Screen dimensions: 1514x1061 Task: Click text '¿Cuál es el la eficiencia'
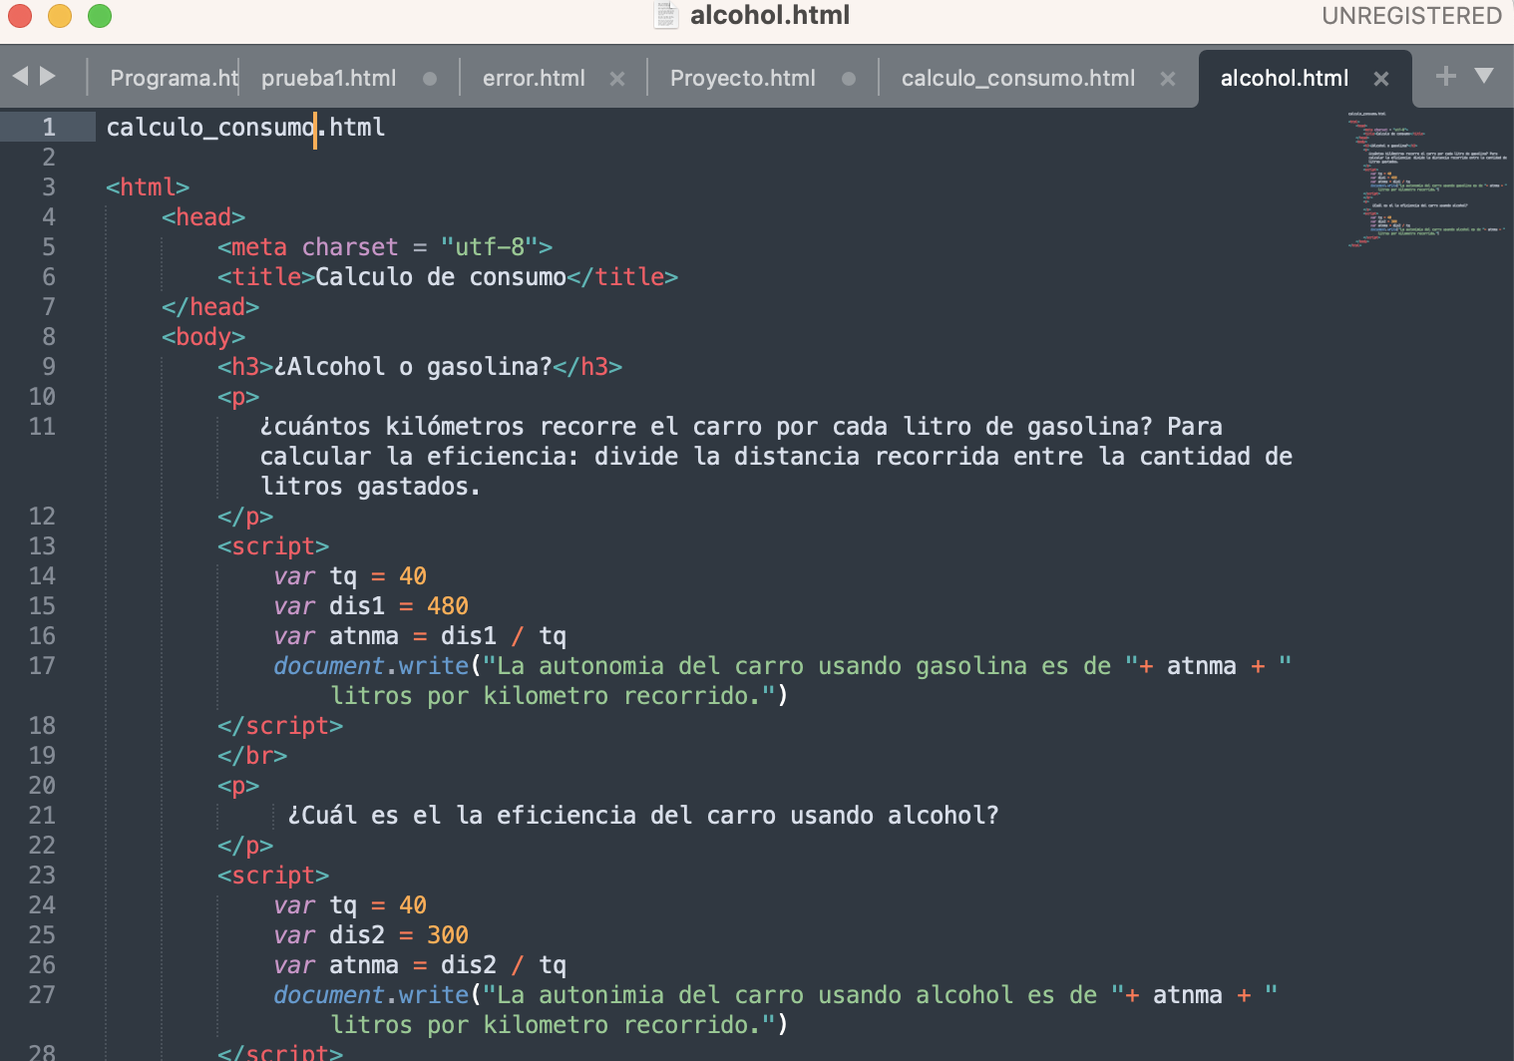(x=462, y=815)
